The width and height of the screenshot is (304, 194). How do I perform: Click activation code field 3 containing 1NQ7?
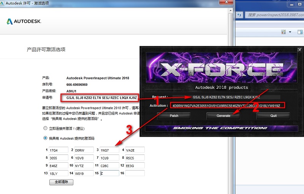(x=109, y=150)
